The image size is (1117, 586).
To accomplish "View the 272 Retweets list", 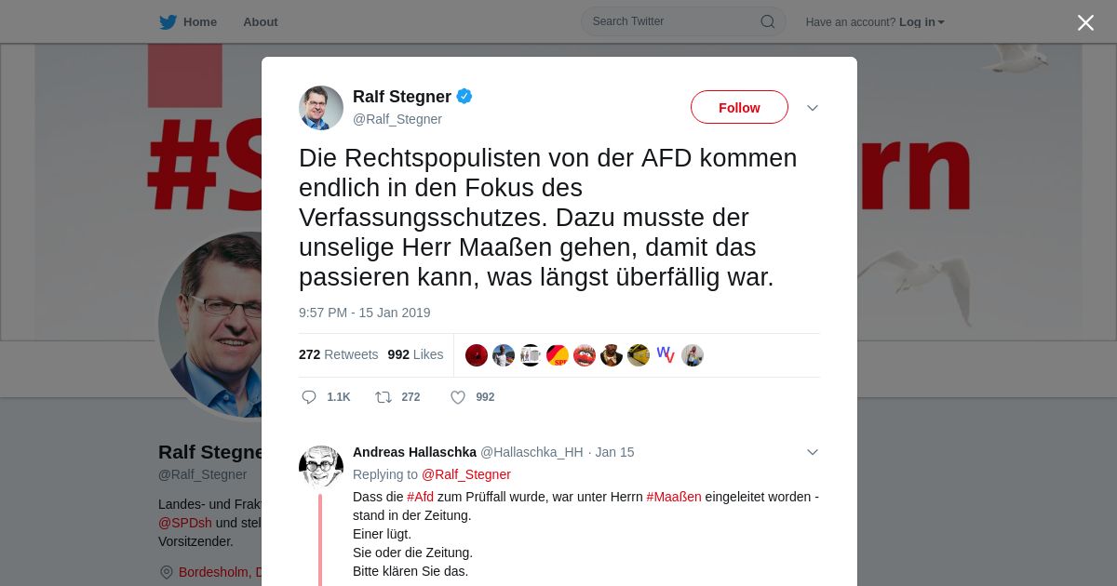I will (x=339, y=354).
